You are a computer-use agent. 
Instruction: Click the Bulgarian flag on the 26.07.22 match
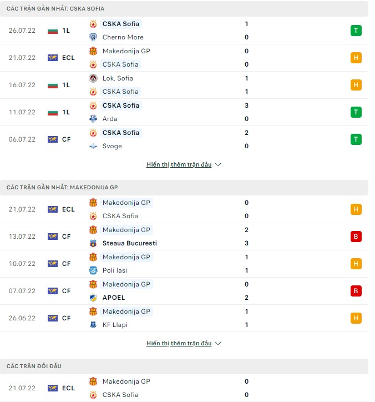[53, 31]
